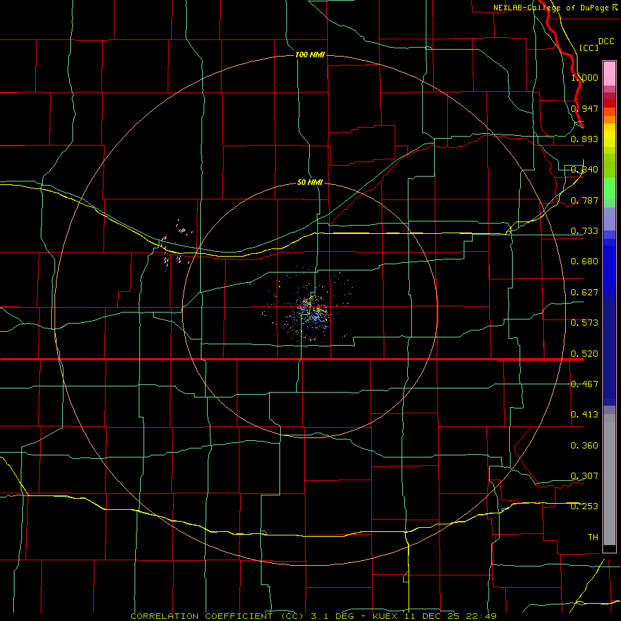Pick the dark navy segment of the color bar
Screen dimensions: 621x621
(609, 353)
